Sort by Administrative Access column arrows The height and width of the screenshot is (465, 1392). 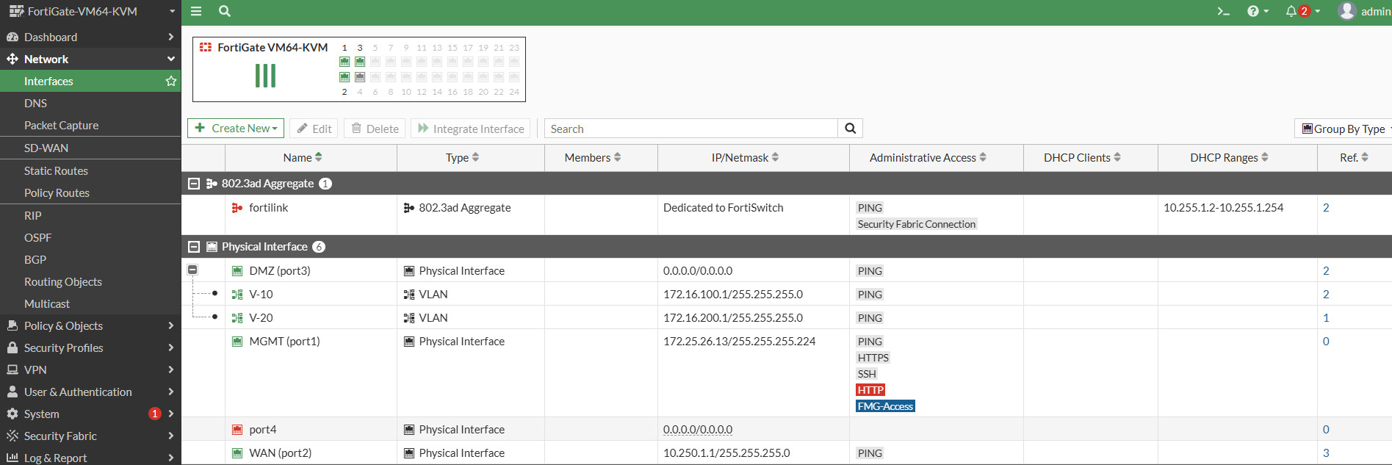(x=983, y=157)
